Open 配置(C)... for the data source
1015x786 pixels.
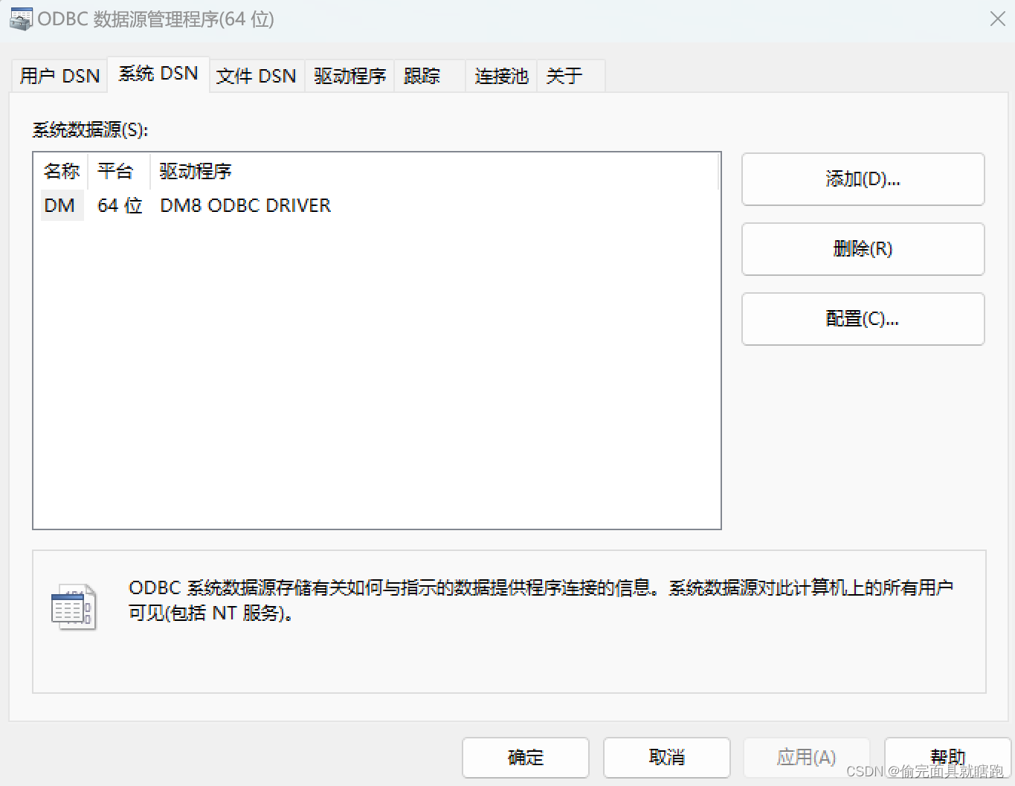click(863, 319)
